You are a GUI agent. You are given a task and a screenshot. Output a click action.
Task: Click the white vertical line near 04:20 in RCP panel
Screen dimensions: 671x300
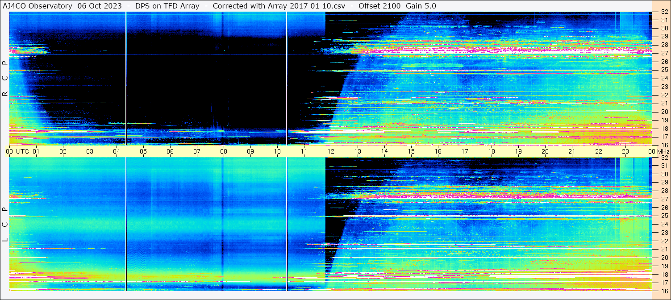click(126, 78)
